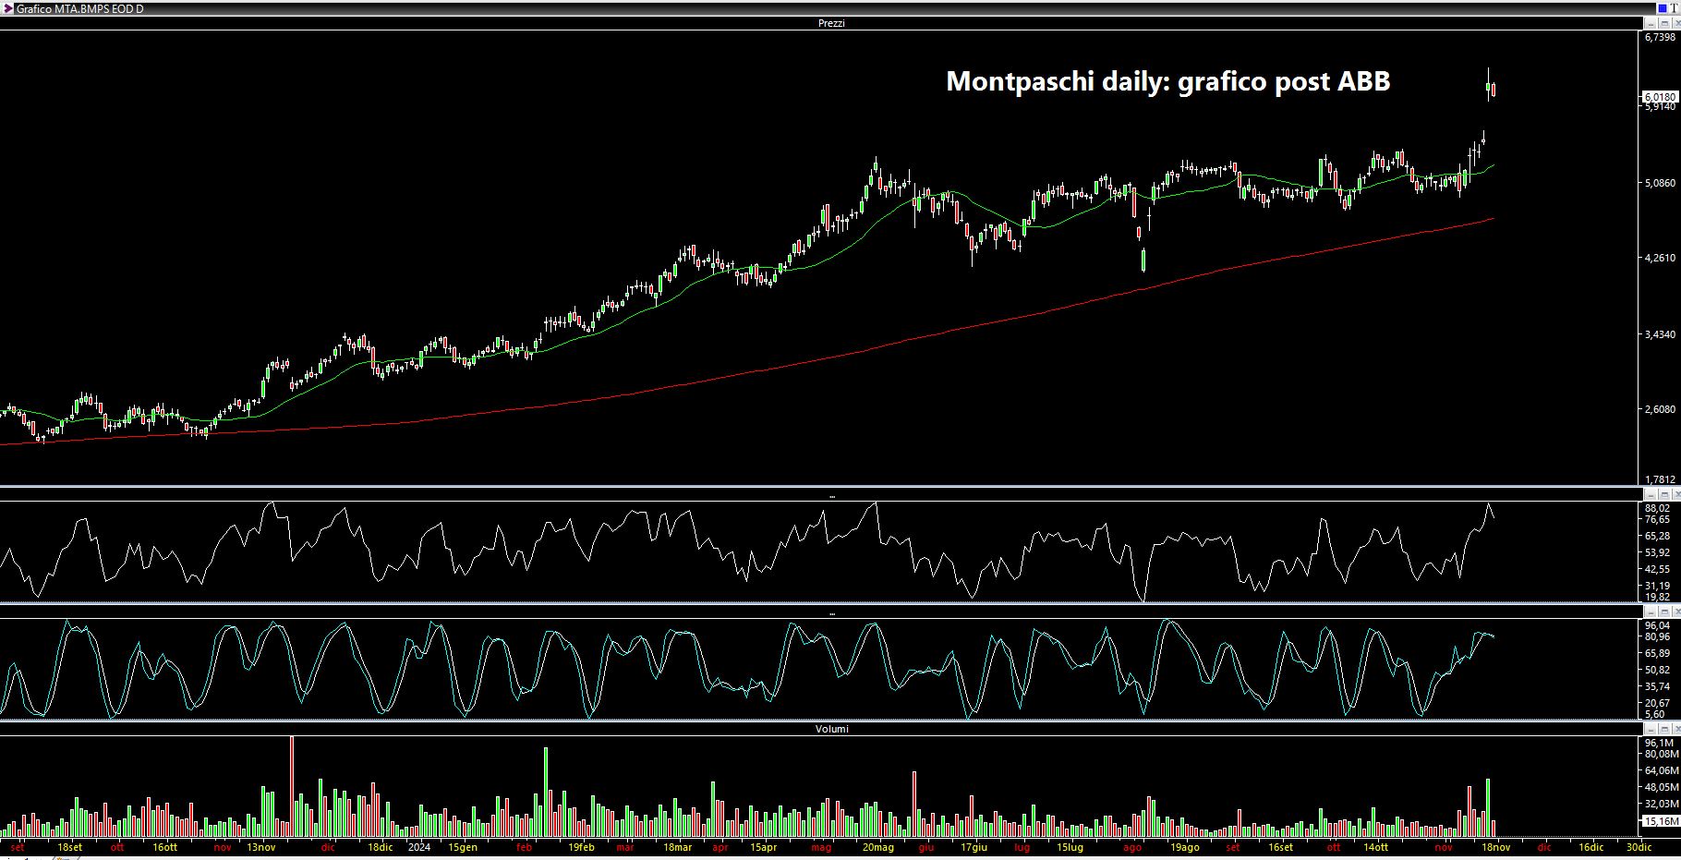Minimize the Prezzi price panel
The height and width of the screenshot is (860, 1681).
1651,23
